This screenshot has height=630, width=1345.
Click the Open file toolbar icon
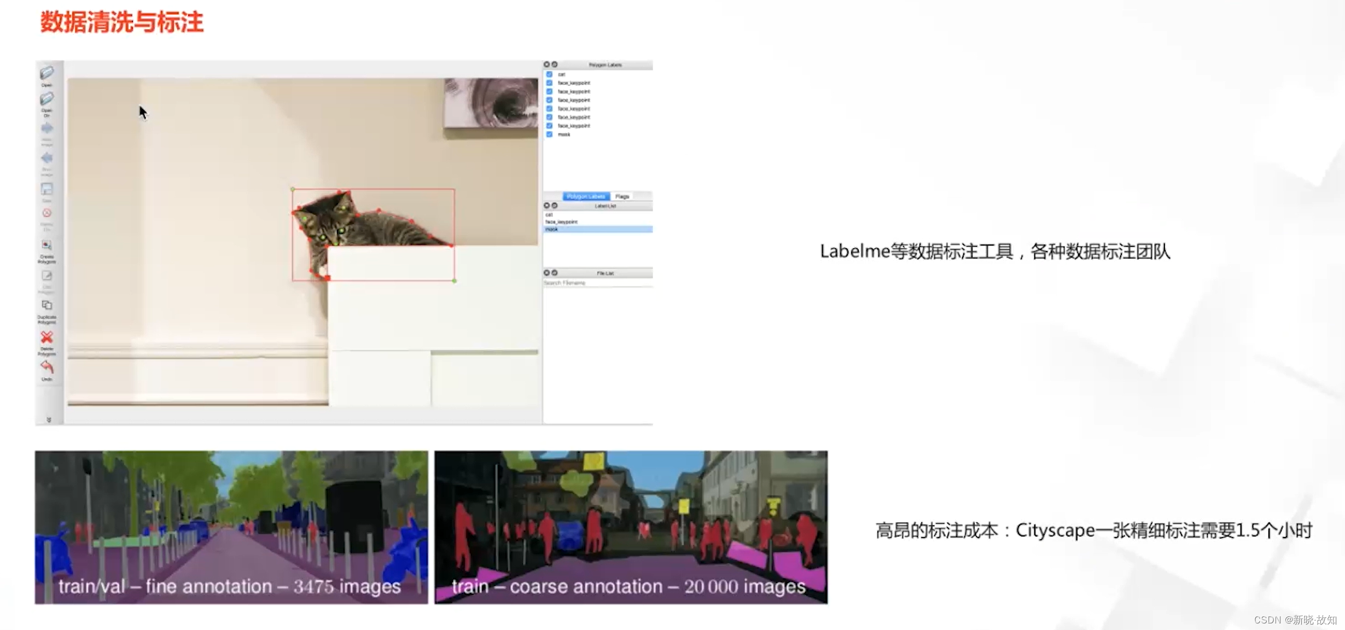(47, 73)
